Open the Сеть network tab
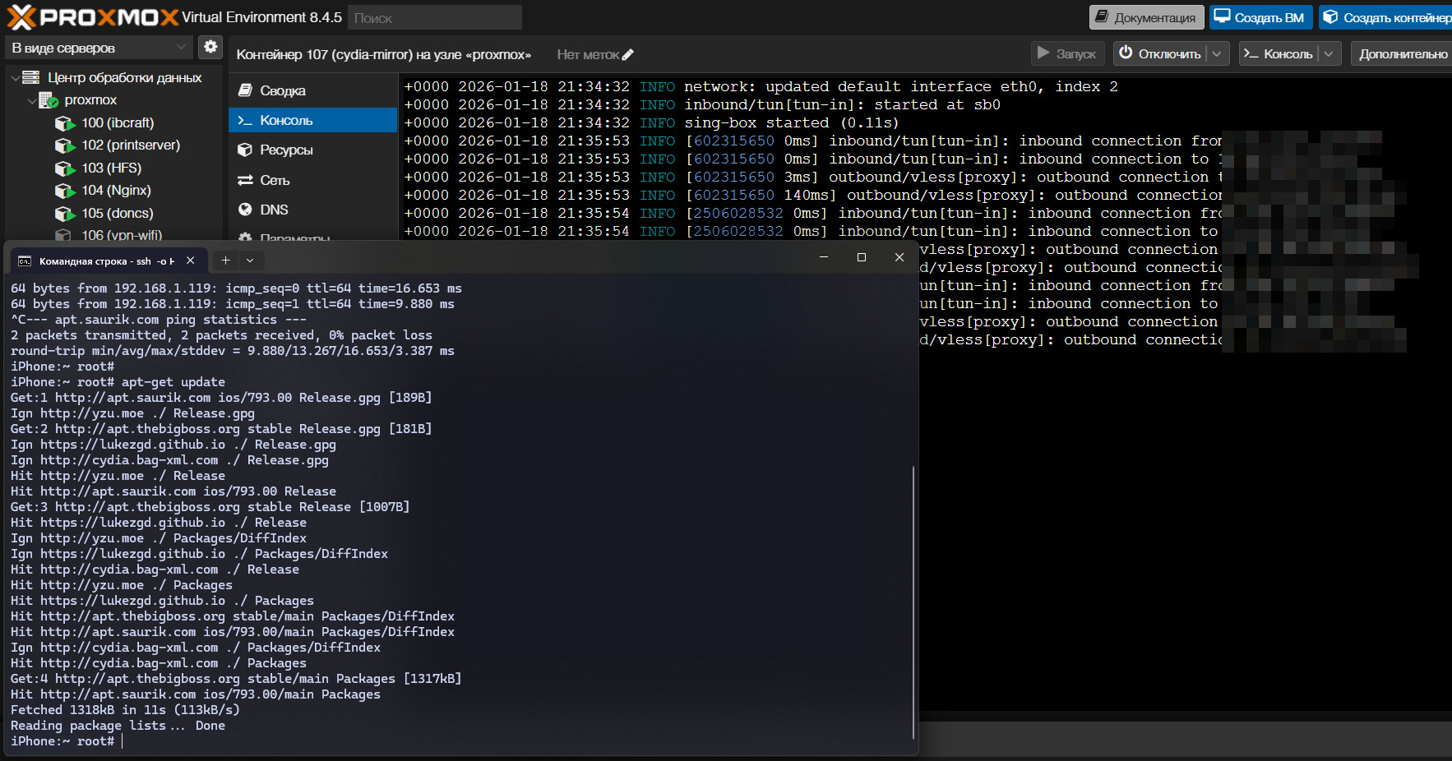 [x=275, y=180]
